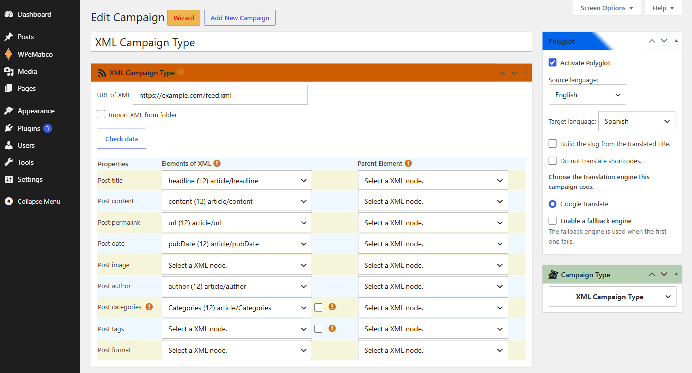Image resolution: width=692 pixels, height=373 pixels.
Task: Click the Posts pushpin icon
Action: (9, 37)
